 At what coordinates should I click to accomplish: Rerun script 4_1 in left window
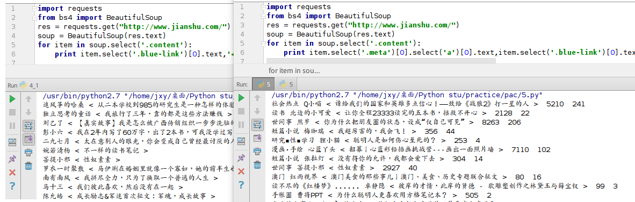[12, 98]
